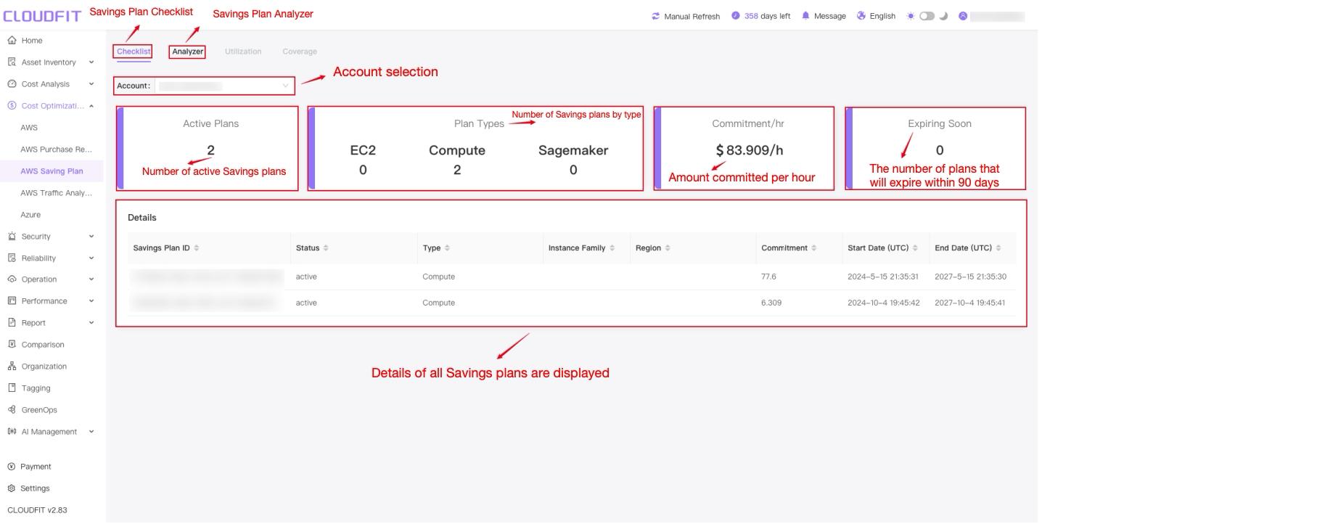Screen dimensions: 1325x524
Task: Click the Manual Refresh icon
Action: coord(656,16)
